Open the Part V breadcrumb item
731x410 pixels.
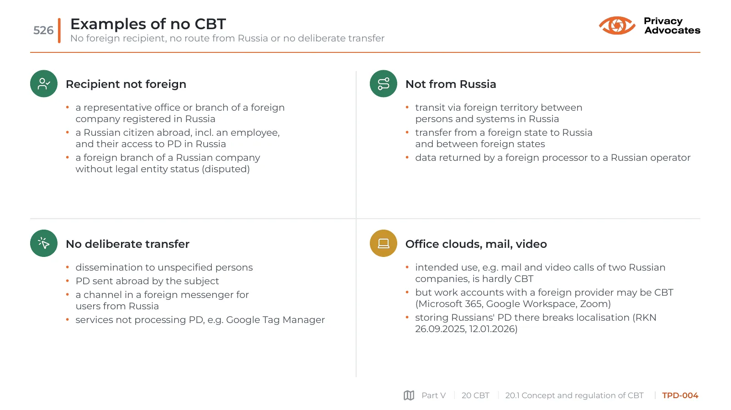coord(433,395)
